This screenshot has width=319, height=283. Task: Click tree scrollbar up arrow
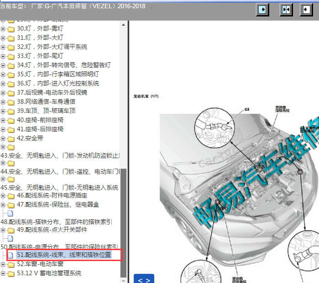(x=123, y=25)
